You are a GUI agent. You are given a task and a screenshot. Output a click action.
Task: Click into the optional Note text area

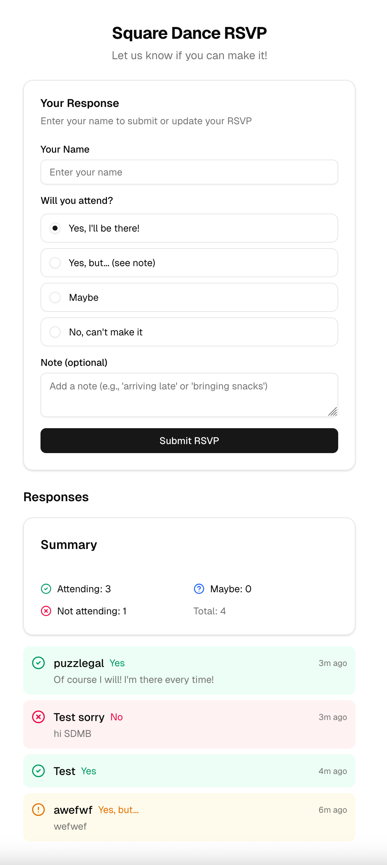[189, 395]
